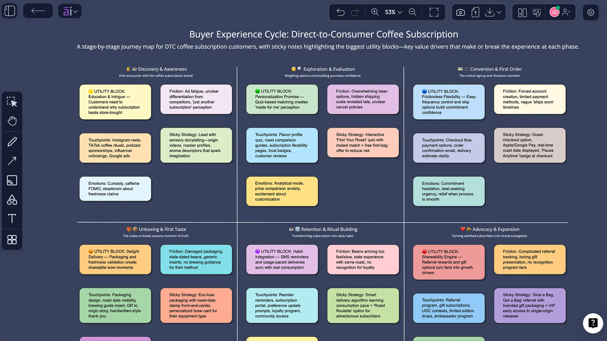Enter fullscreen view mode

pyautogui.click(x=434, y=12)
